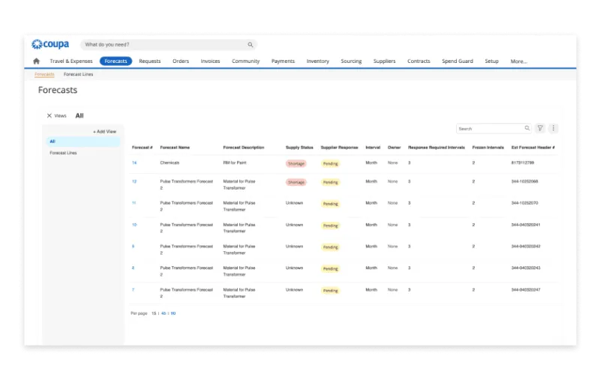Click the 'RM for Paint' description cell
The height and width of the screenshot is (380, 600).
[235, 163]
